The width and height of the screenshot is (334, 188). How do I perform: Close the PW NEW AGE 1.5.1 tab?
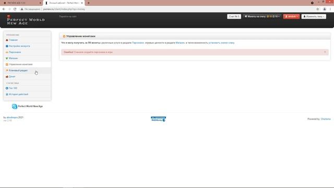[x=40, y=3]
